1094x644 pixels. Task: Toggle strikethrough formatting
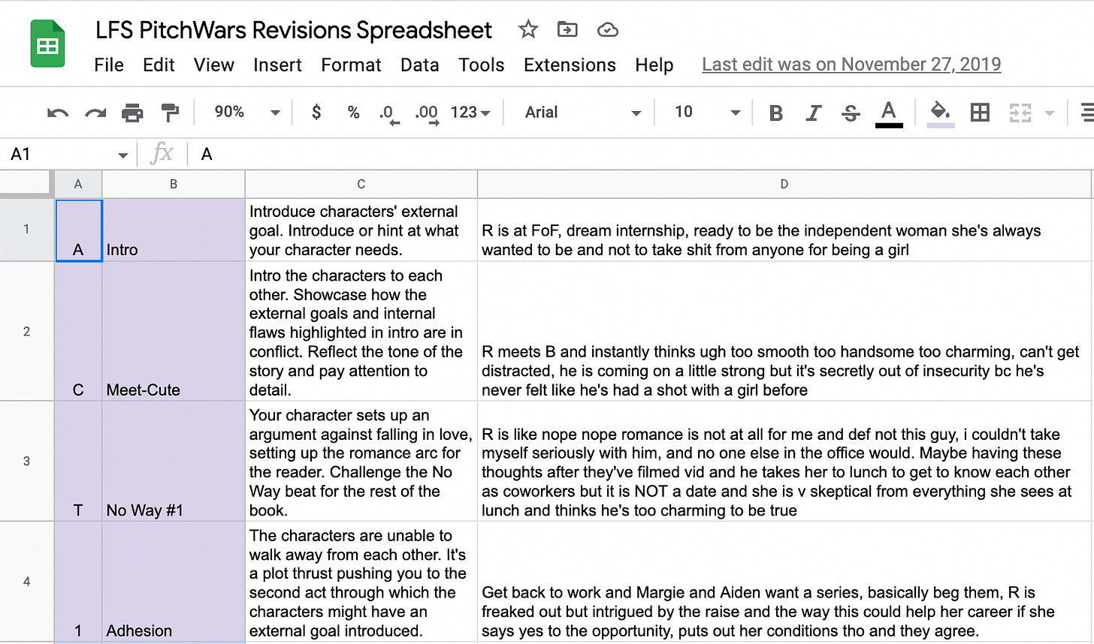851,113
